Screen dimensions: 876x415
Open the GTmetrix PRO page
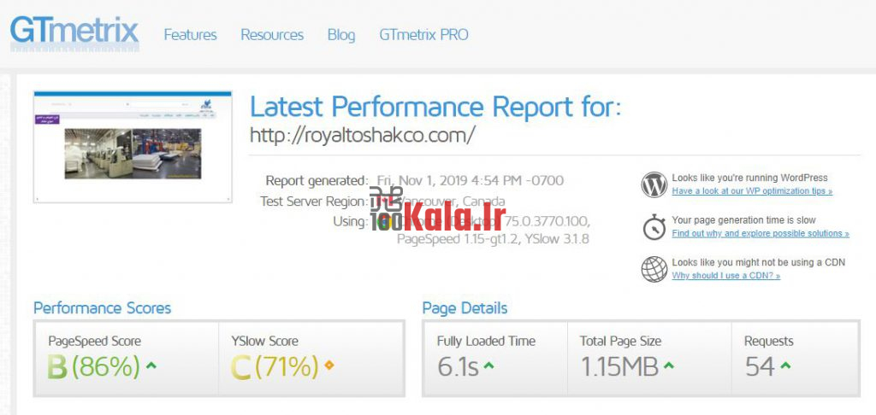pyautogui.click(x=423, y=35)
